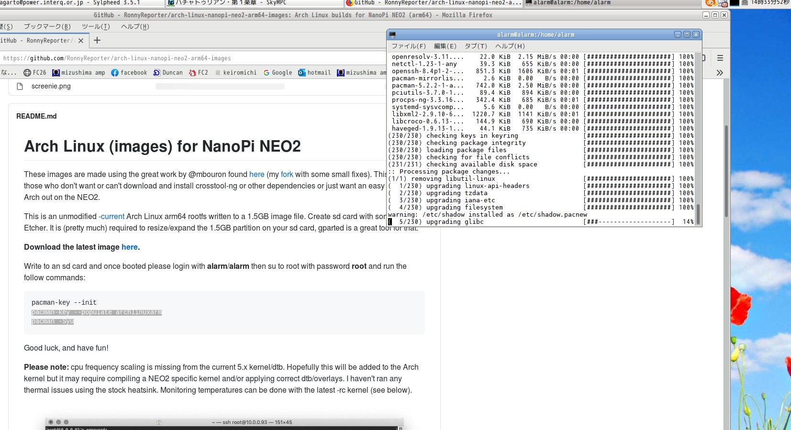Screen dimensions: 791x430
Task: Open the hotmail bookmark
Action: coord(314,73)
